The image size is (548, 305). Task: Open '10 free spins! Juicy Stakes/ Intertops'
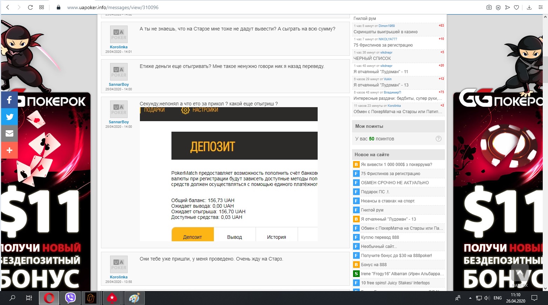click(395, 283)
